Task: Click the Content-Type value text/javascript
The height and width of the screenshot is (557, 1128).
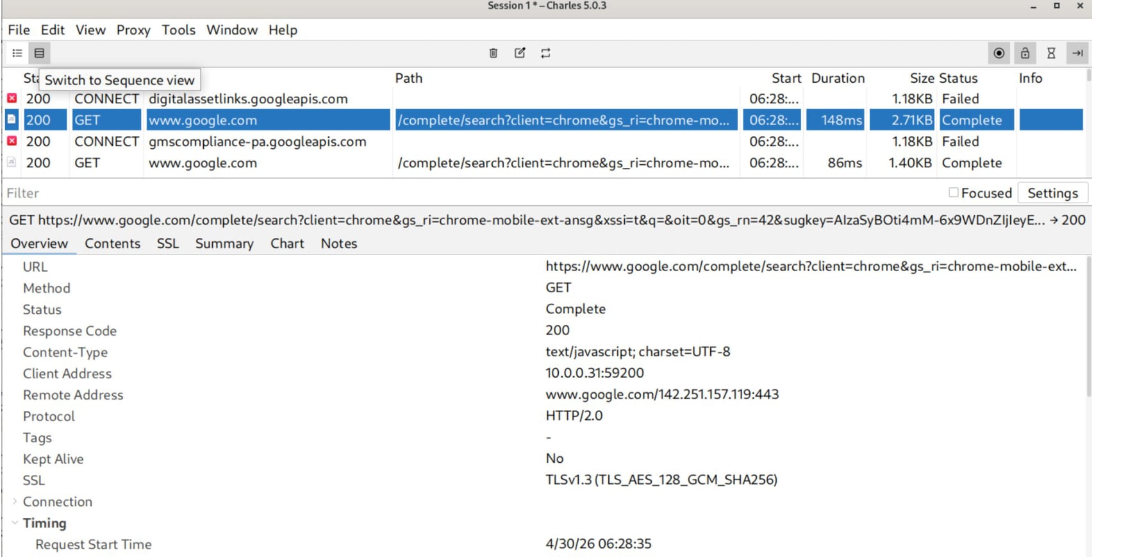Action: point(638,352)
